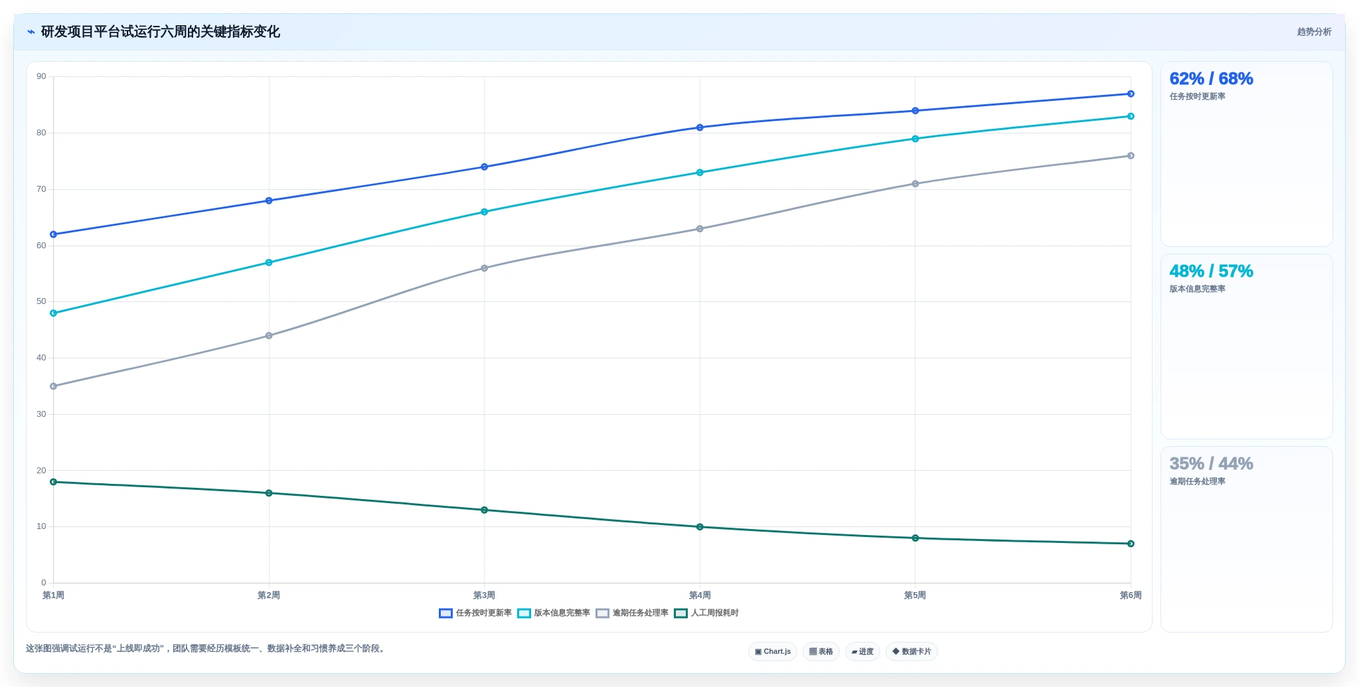Click the 版本信息完整率 point at 第1周
Screen dimensions: 1359x687
[54, 313]
